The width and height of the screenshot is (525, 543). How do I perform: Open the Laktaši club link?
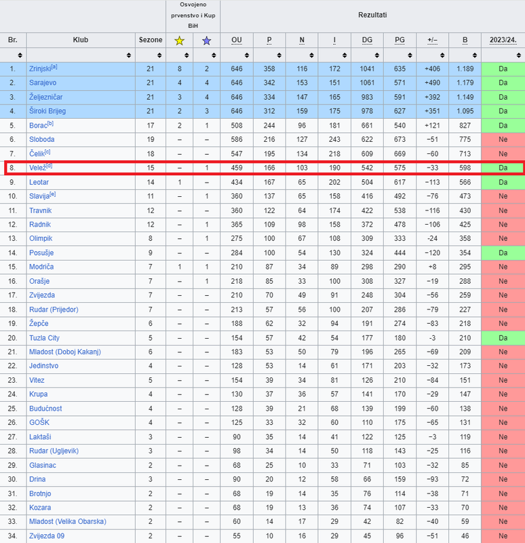coord(40,437)
